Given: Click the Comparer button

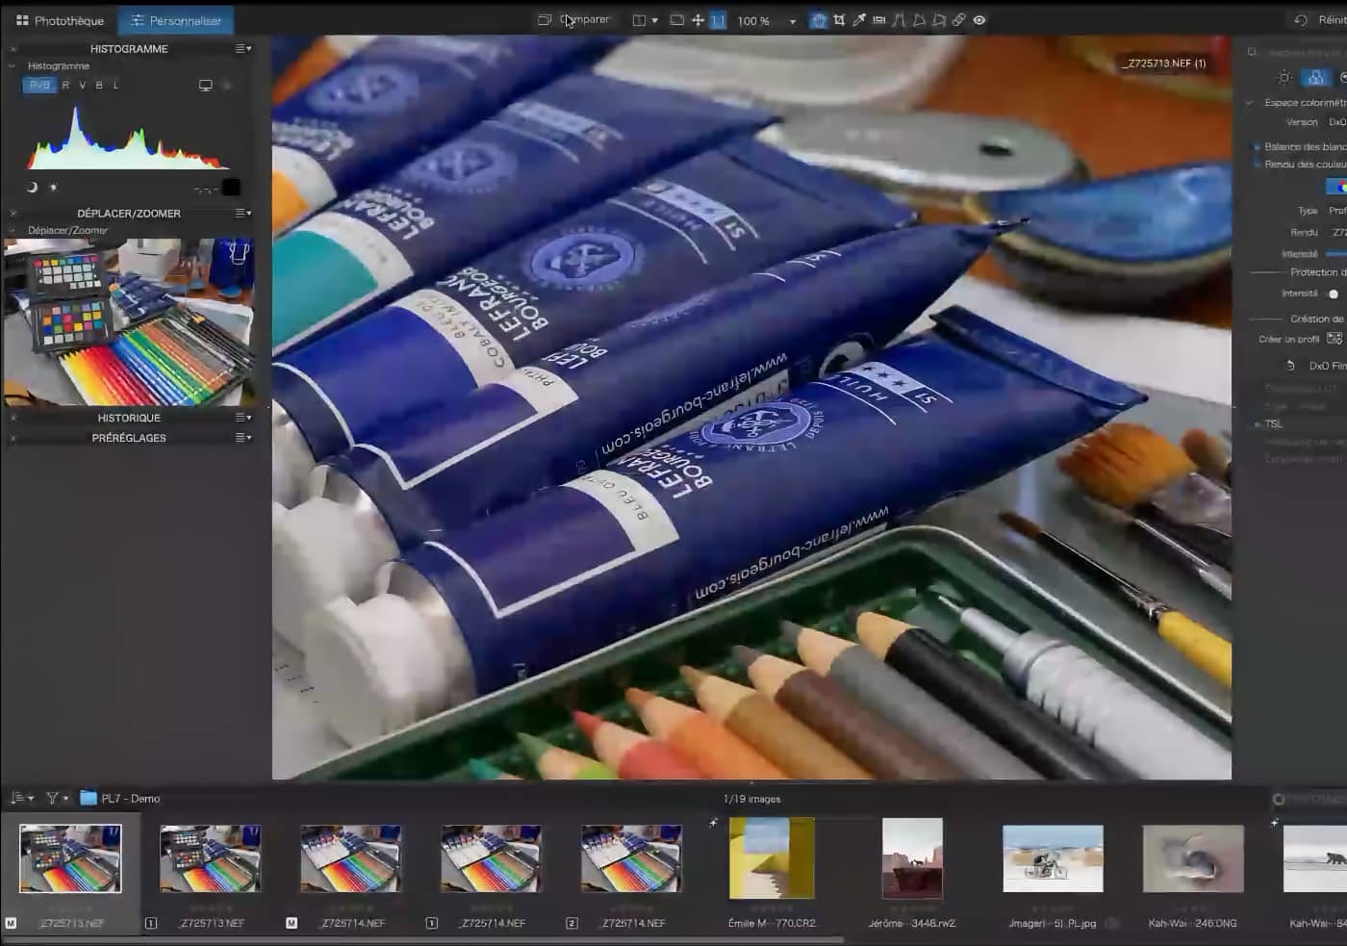Looking at the screenshot, I should [573, 20].
